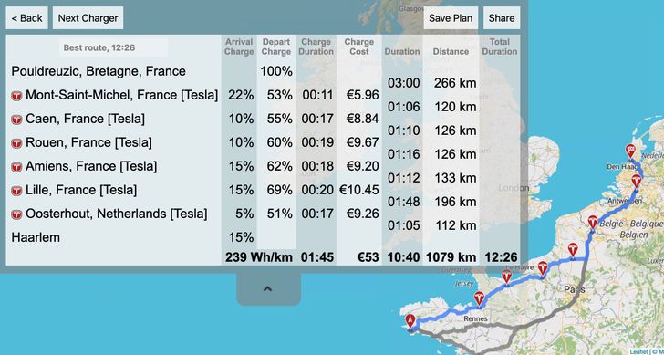Share the route plan
This screenshot has width=664, height=355.
pyautogui.click(x=502, y=17)
